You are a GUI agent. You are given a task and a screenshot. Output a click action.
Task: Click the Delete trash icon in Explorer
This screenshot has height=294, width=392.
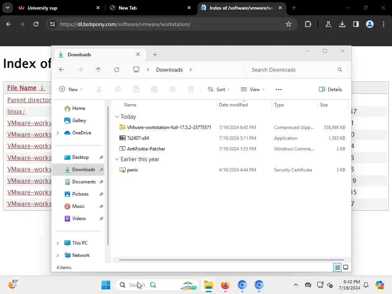tap(191, 89)
